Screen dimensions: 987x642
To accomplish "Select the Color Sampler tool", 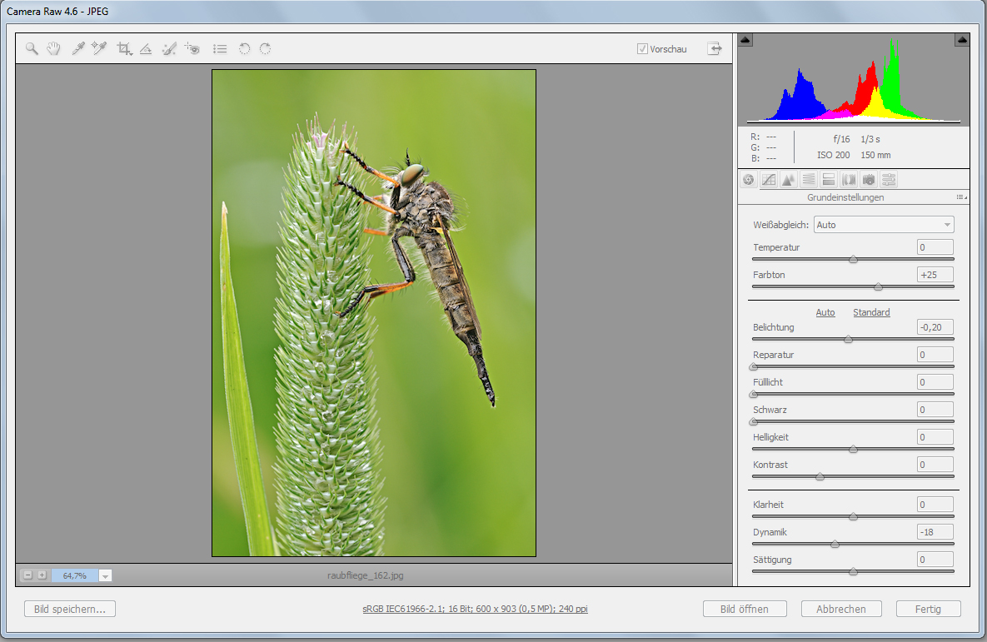I will click(x=99, y=48).
